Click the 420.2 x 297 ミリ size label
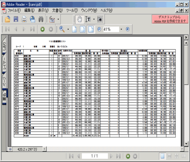The image size is (190, 162). (x=27, y=149)
